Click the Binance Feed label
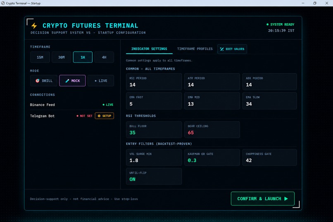Image resolution: width=333 pixels, height=222 pixels. tap(43, 105)
